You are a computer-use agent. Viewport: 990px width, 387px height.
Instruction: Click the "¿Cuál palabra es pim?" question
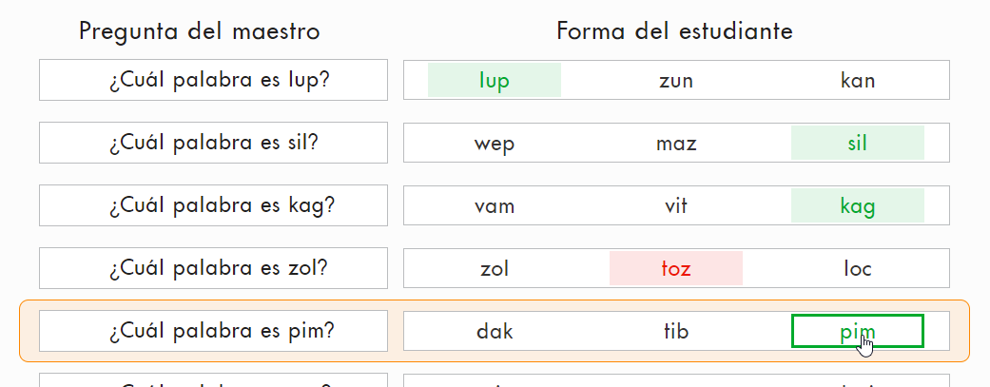pos(213,331)
